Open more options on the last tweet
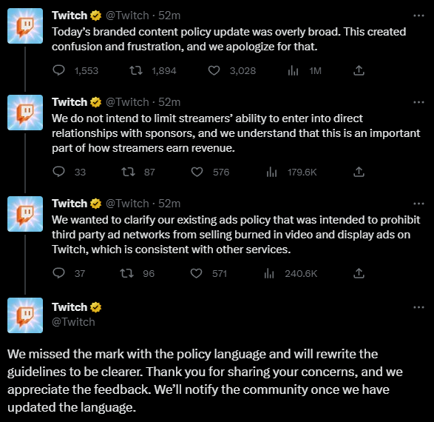This screenshot has height=422, width=434. 418,307
